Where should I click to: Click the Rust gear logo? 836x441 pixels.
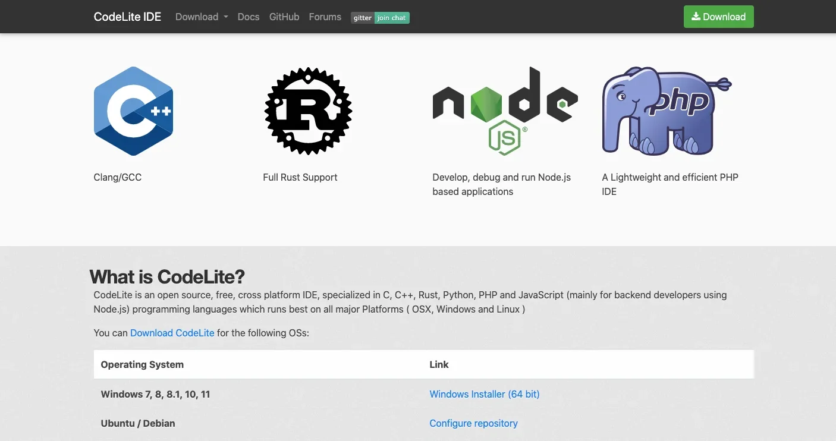[x=308, y=111]
